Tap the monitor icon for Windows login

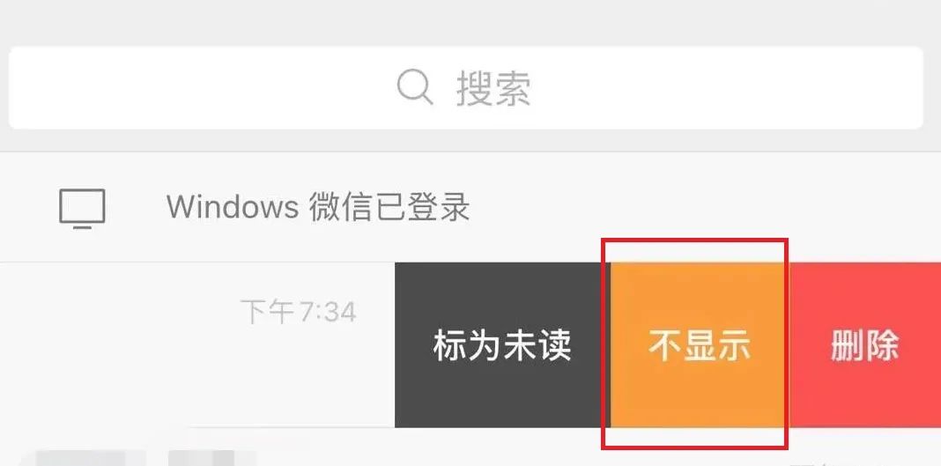pyautogui.click(x=82, y=209)
